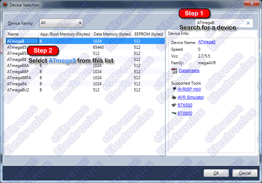Screen dimensions: 262x183
Task: Confirm selection with the OK button
Action: pos(216,173)
